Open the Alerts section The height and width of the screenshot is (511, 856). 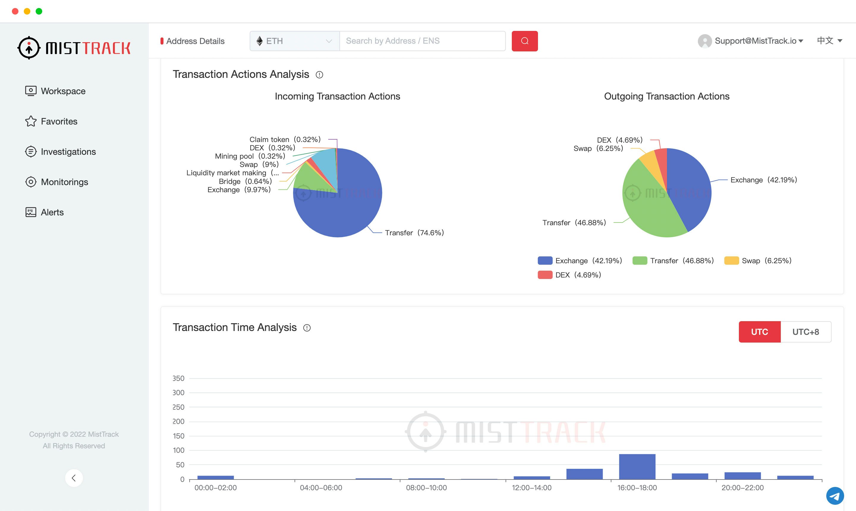pos(52,212)
